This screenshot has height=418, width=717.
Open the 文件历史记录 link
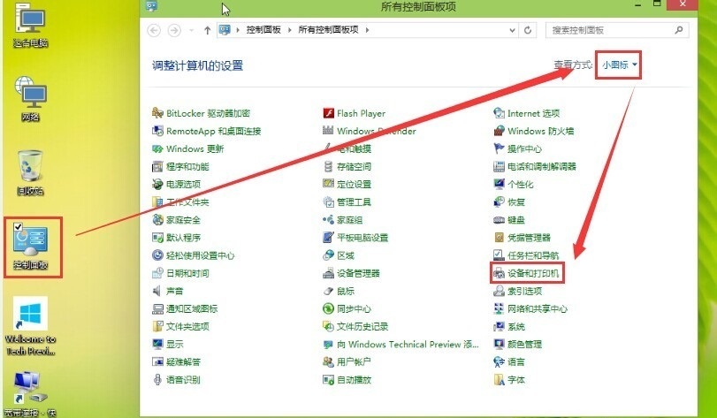362,327
